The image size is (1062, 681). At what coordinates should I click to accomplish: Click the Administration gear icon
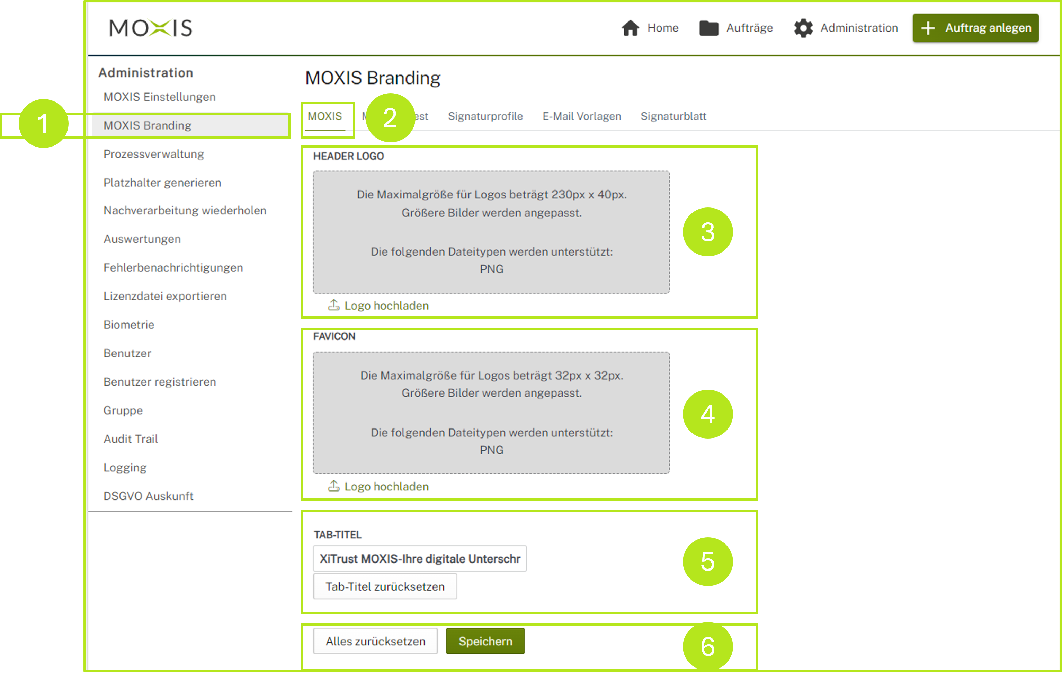click(803, 28)
